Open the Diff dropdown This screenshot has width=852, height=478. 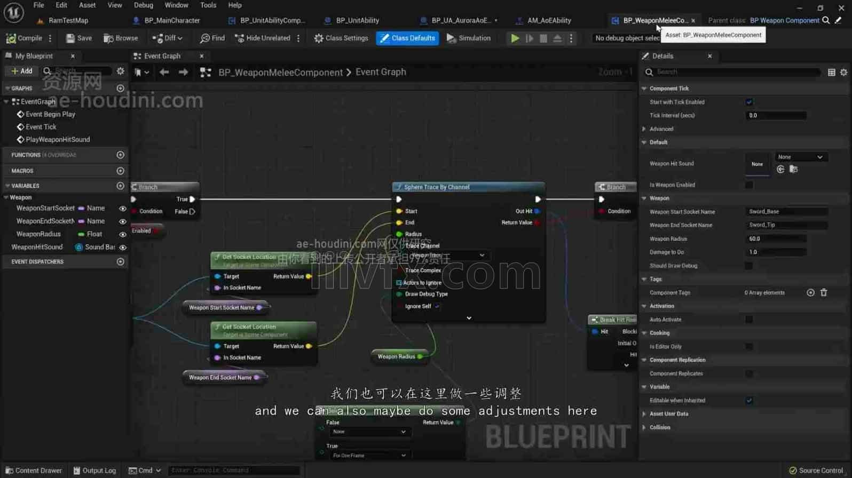tap(168, 38)
